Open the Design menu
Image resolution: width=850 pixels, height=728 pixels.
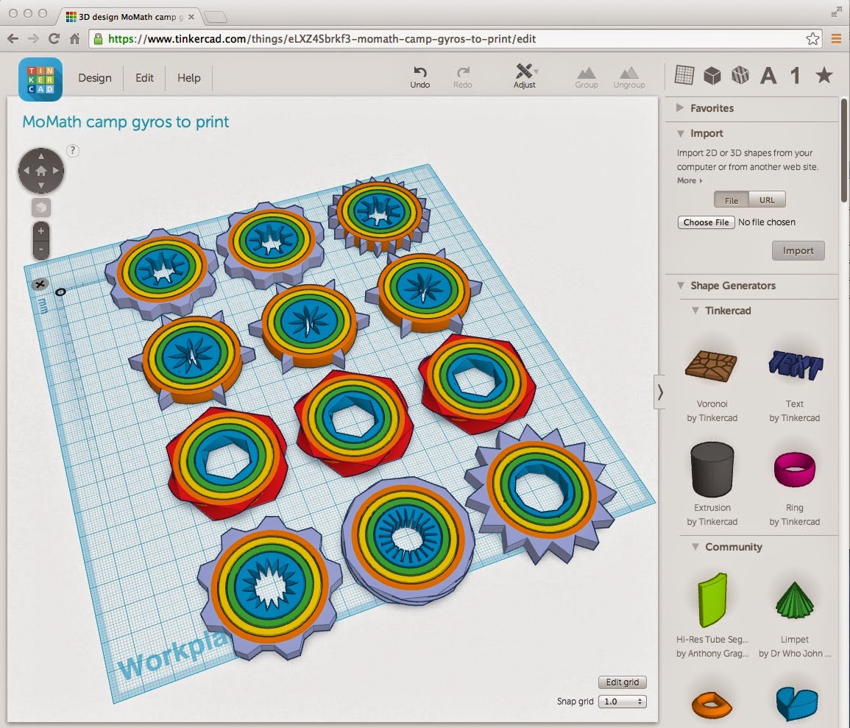point(95,78)
